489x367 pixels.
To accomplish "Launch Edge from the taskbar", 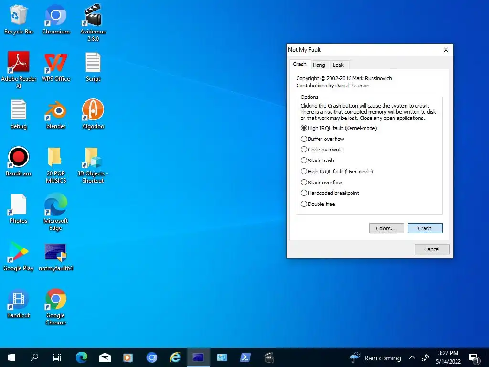I will tap(81, 357).
